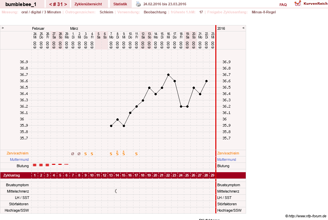Click the printer icon beside the date range
This screenshot has width=328, height=220.
click(x=138, y=4)
